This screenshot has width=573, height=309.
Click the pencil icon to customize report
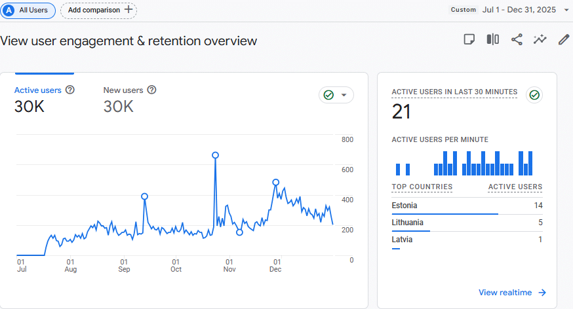point(563,39)
